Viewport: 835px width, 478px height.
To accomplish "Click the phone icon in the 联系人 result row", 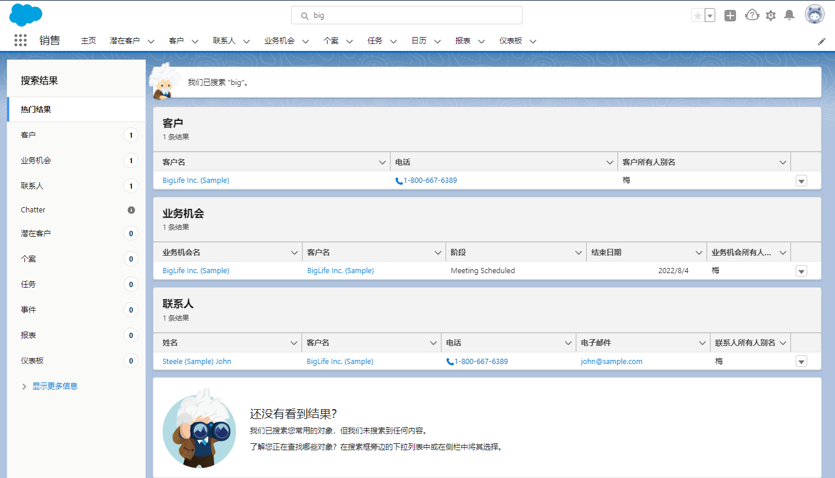I will pos(450,362).
